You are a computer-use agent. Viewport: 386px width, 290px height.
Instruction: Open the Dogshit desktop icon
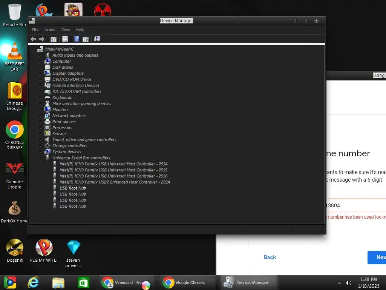pyautogui.click(x=15, y=251)
